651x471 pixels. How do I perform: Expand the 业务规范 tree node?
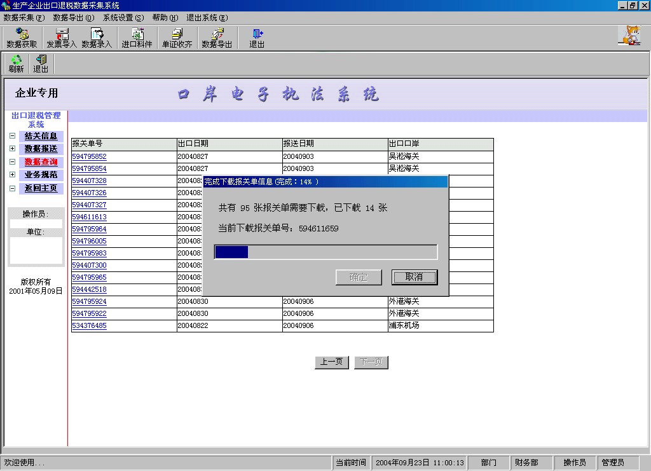point(12,175)
